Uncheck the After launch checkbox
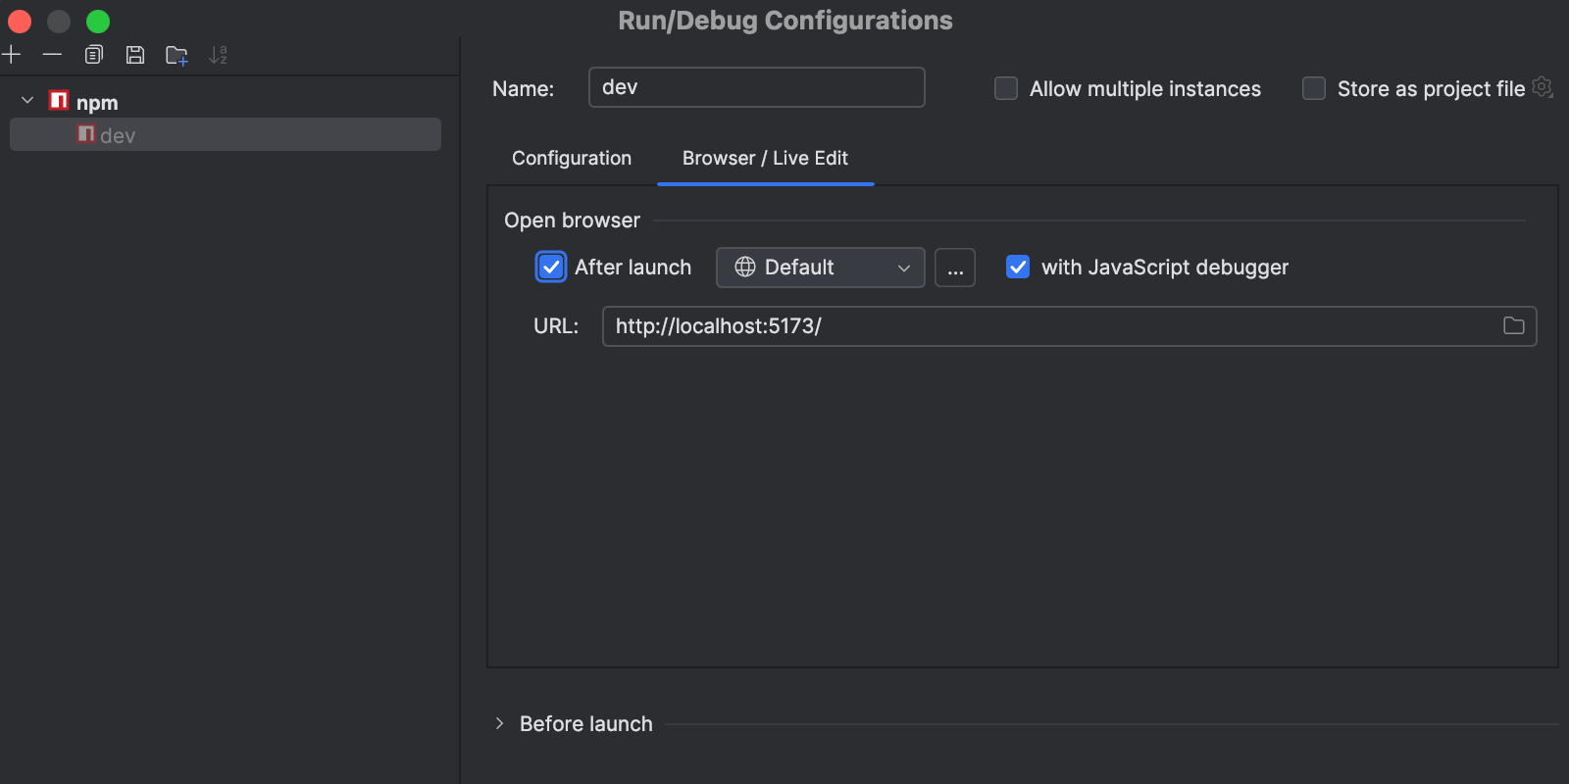Image resolution: width=1569 pixels, height=784 pixels. click(x=551, y=268)
